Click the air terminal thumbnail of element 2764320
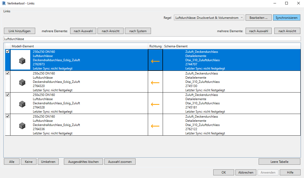Screen dimensions: 304x178 [x=22, y=83]
